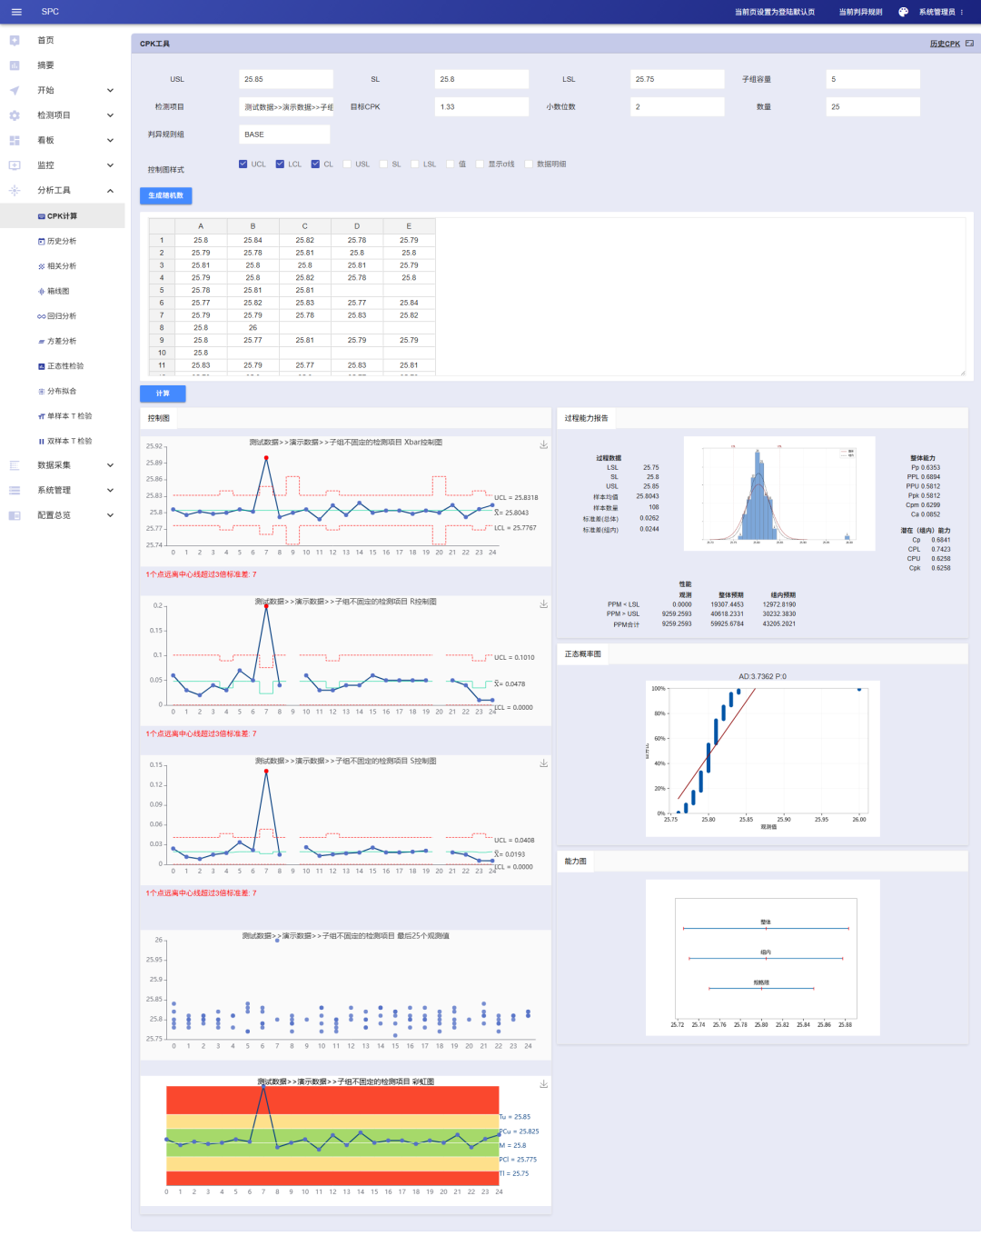The height and width of the screenshot is (1256, 981).
Task: Click the 目标CPK input field
Action: [x=481, y=107]
